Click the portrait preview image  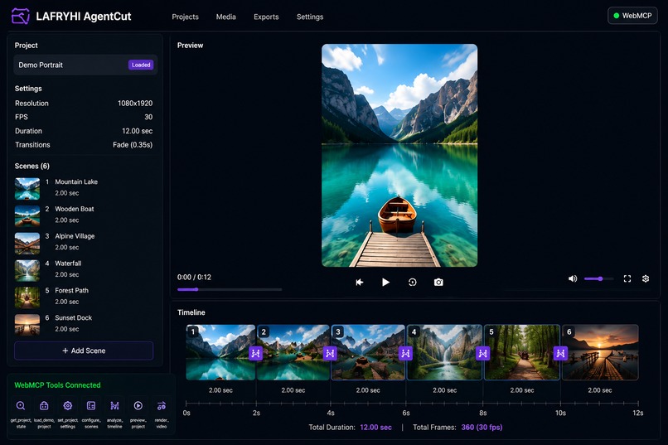pos(399,156)
